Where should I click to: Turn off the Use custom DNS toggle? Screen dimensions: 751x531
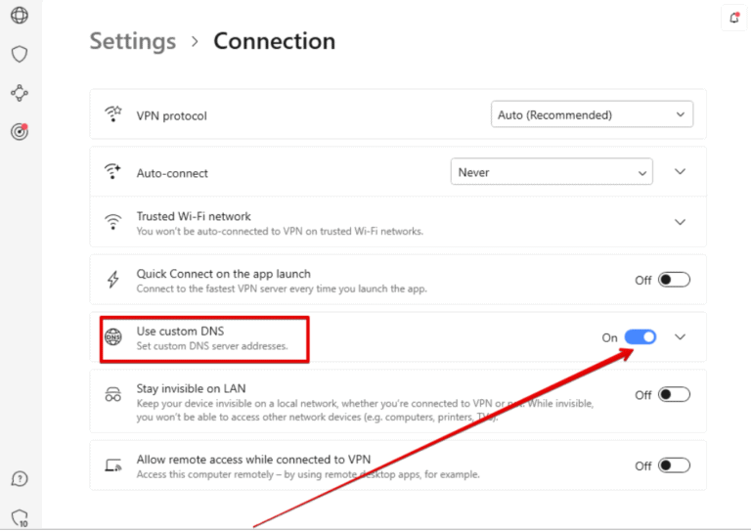641,337
